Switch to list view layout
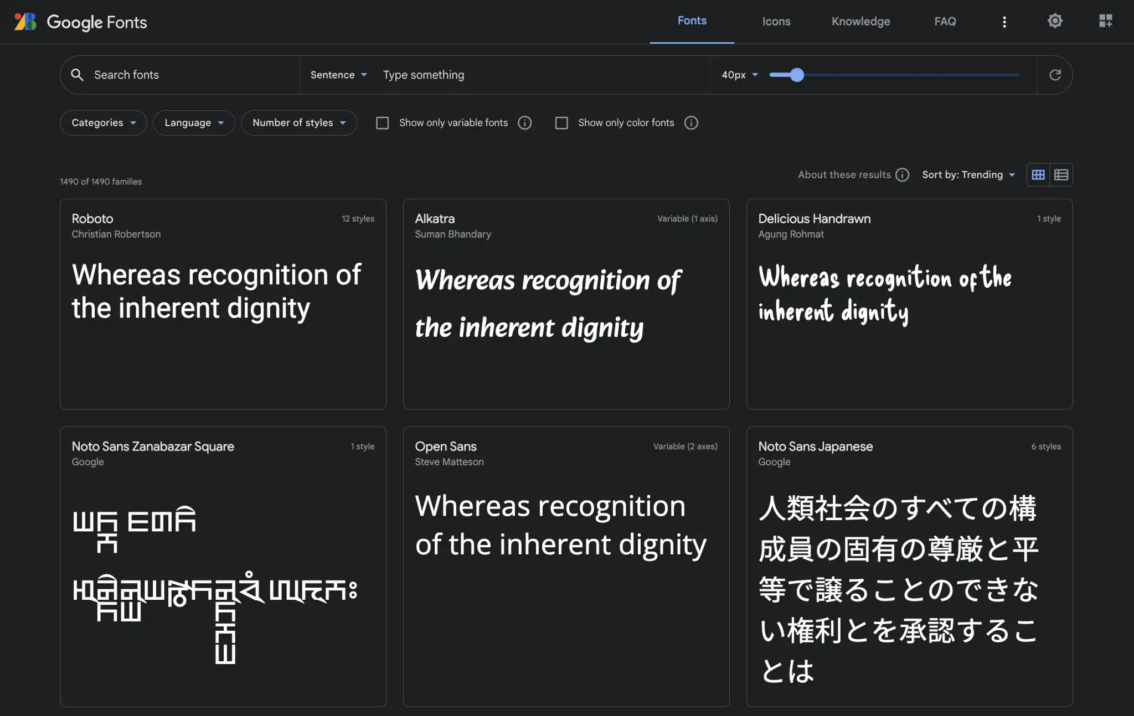 1061,175
